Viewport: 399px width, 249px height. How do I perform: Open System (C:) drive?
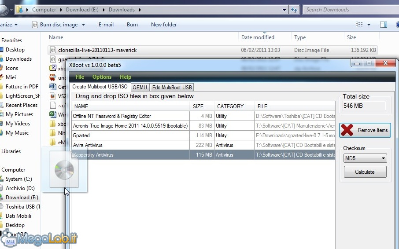click(x=19, y=179)
